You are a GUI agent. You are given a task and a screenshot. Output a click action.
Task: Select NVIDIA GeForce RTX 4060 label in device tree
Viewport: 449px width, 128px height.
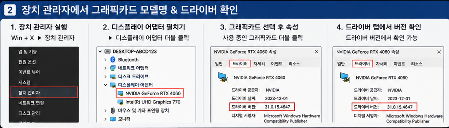click(x=154, y=93)
